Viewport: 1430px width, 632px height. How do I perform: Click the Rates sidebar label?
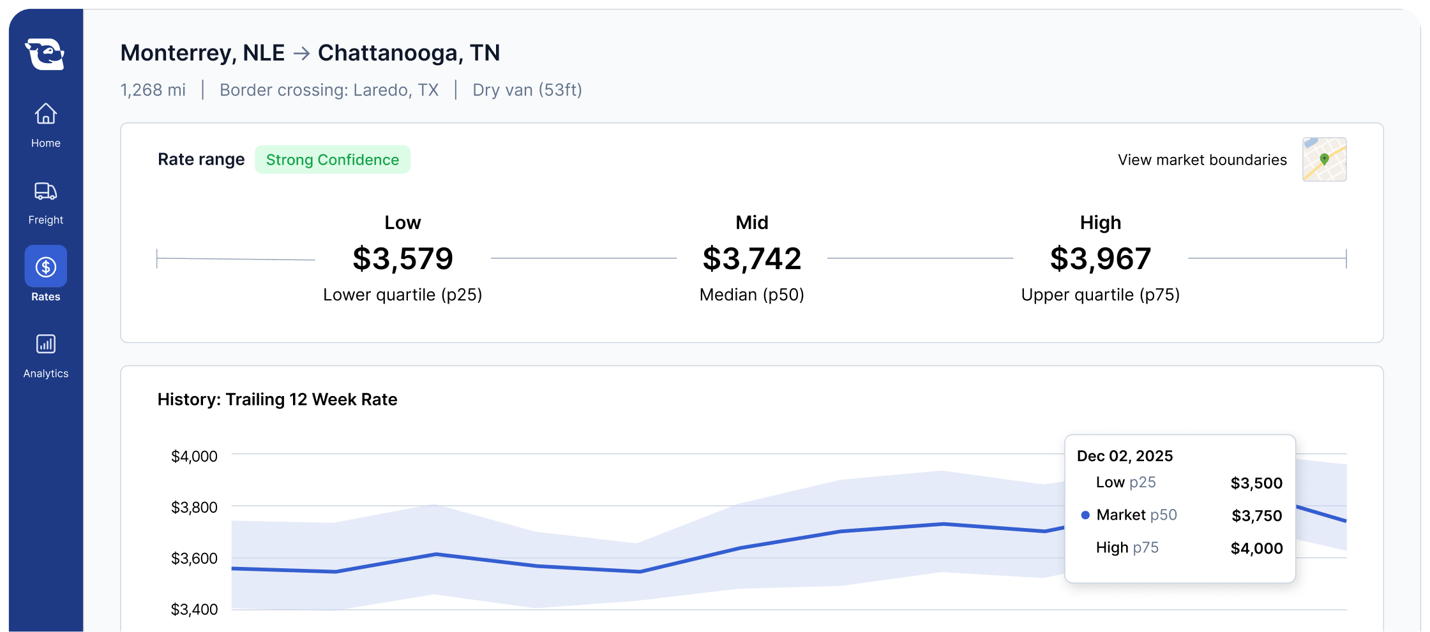[46, 297]
